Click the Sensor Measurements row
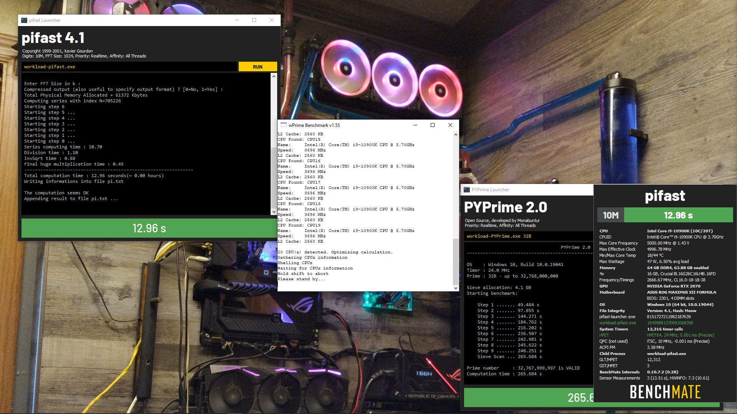Image resolution: width=737 pixels, height=414 pixels. [x=654, y=378]
